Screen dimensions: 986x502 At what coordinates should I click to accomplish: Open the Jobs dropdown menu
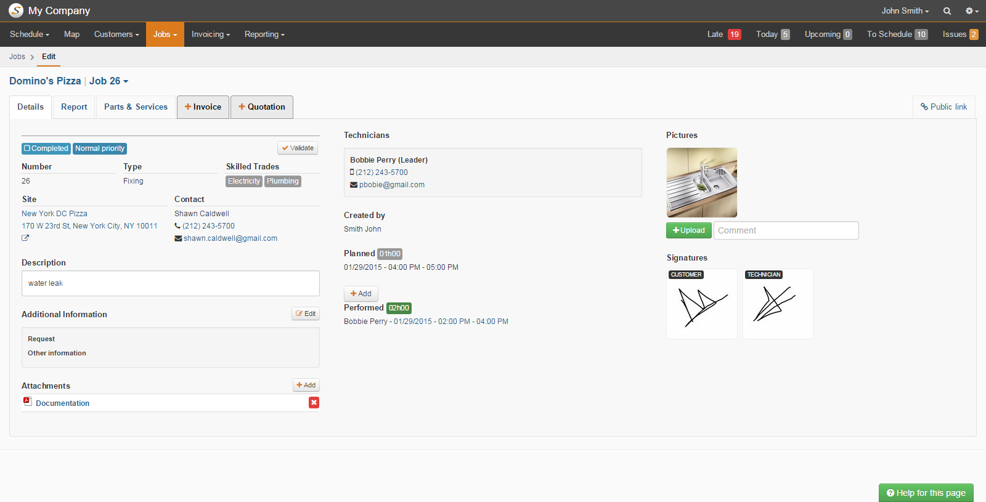(x=165, y=34)
